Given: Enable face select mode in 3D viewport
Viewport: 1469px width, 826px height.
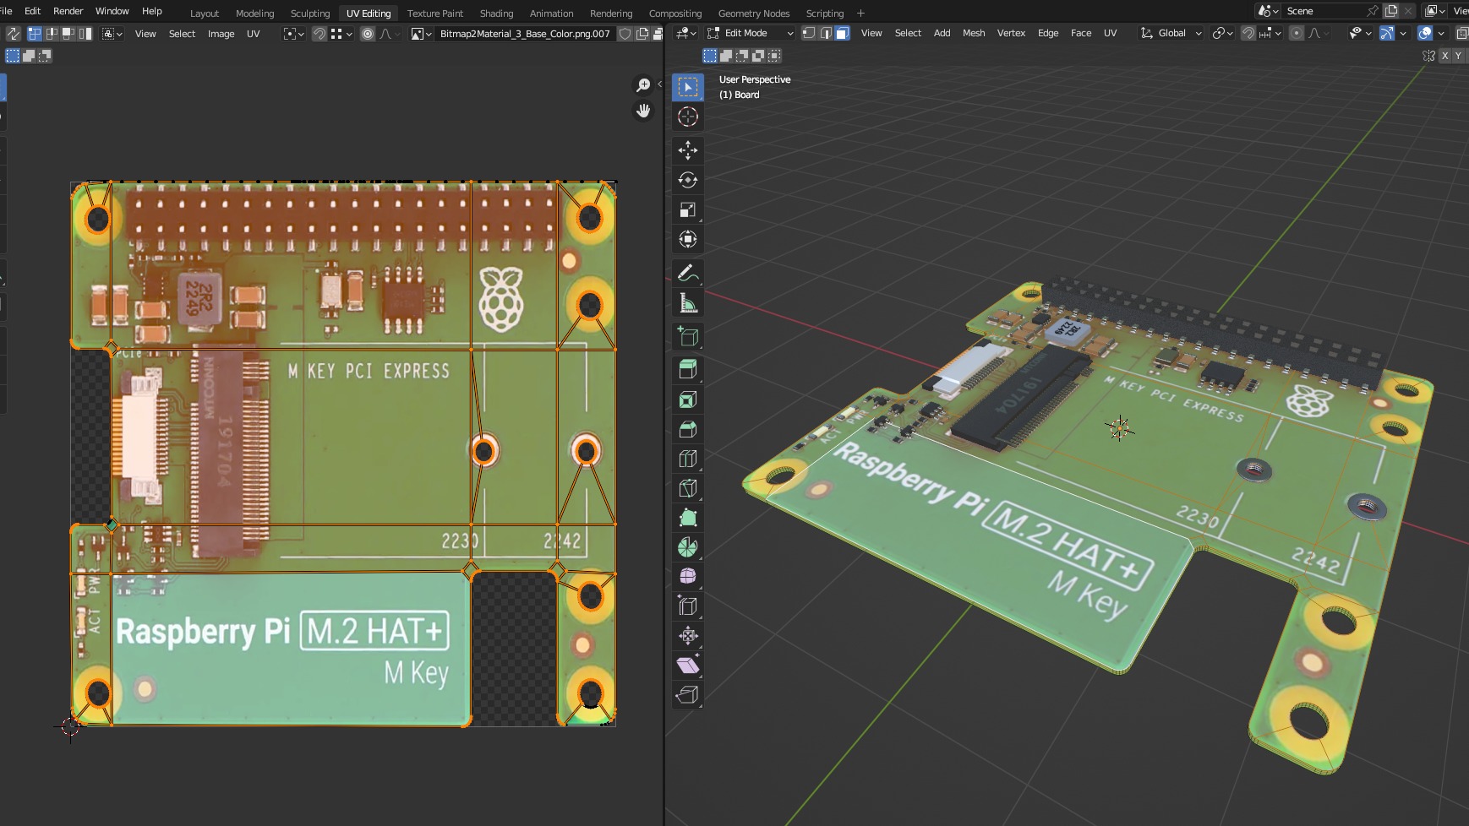Looking at the screenshot, I should pyautogui.click(x=842, y=33).
